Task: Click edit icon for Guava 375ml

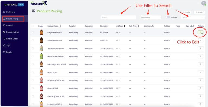Action: pyautogui.click(x=201, y=88)
